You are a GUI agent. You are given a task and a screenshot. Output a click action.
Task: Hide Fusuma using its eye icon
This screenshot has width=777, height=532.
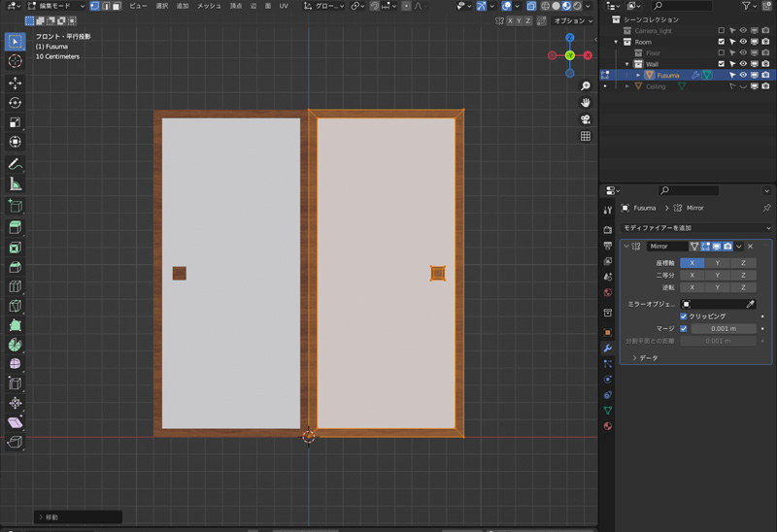coord(743,75)
